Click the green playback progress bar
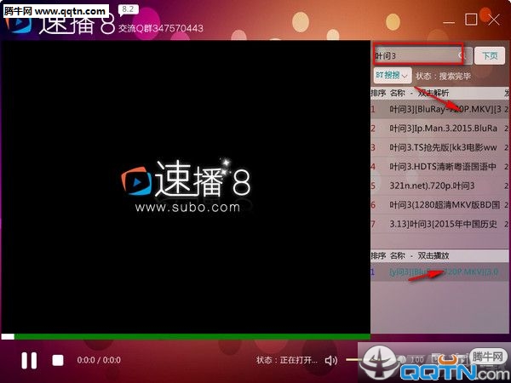This screenshot has height=383, width=511. [x=185, y=336]
